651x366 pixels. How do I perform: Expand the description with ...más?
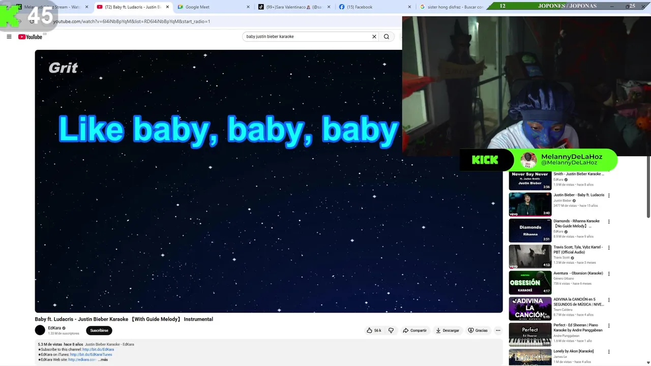tap(103, 359)
